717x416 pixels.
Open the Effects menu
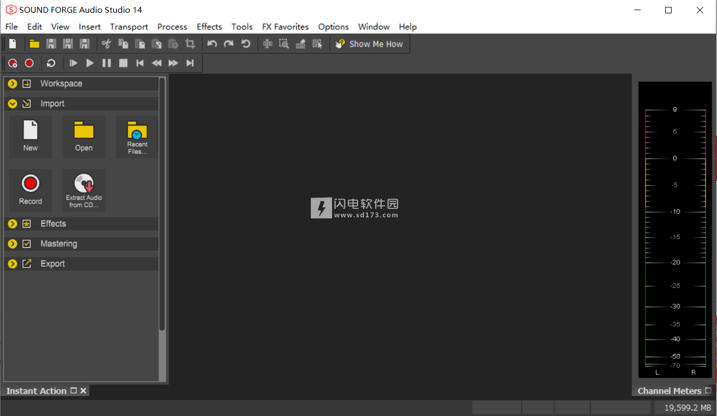[x=209, y=27]
